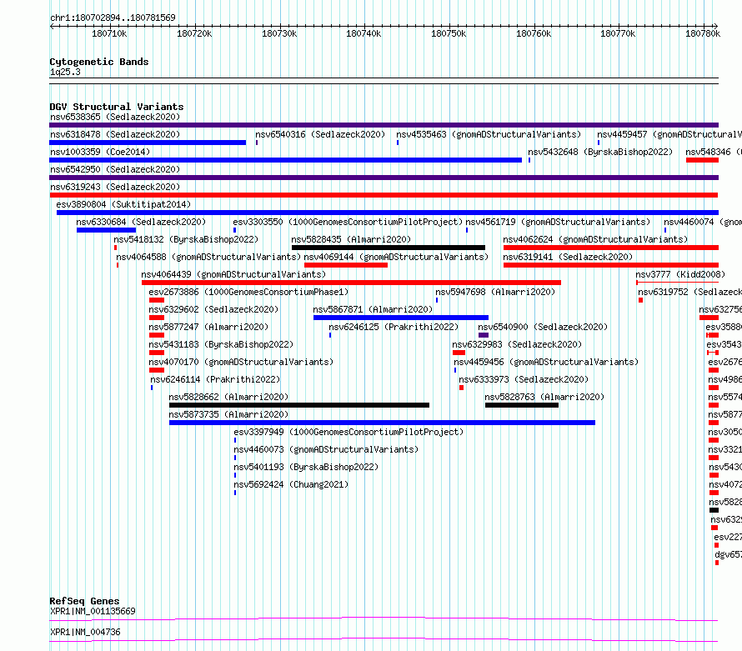
Task: Open nsv4069144 (gnomADStructuralVariants) label
Action: 396,257
